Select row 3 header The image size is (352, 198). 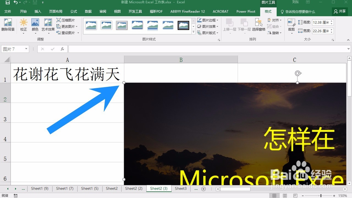point(5,113)
